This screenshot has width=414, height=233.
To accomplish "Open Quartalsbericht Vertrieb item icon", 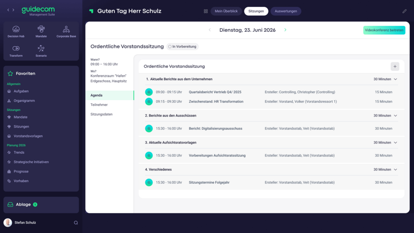I will tap(149, 92).
